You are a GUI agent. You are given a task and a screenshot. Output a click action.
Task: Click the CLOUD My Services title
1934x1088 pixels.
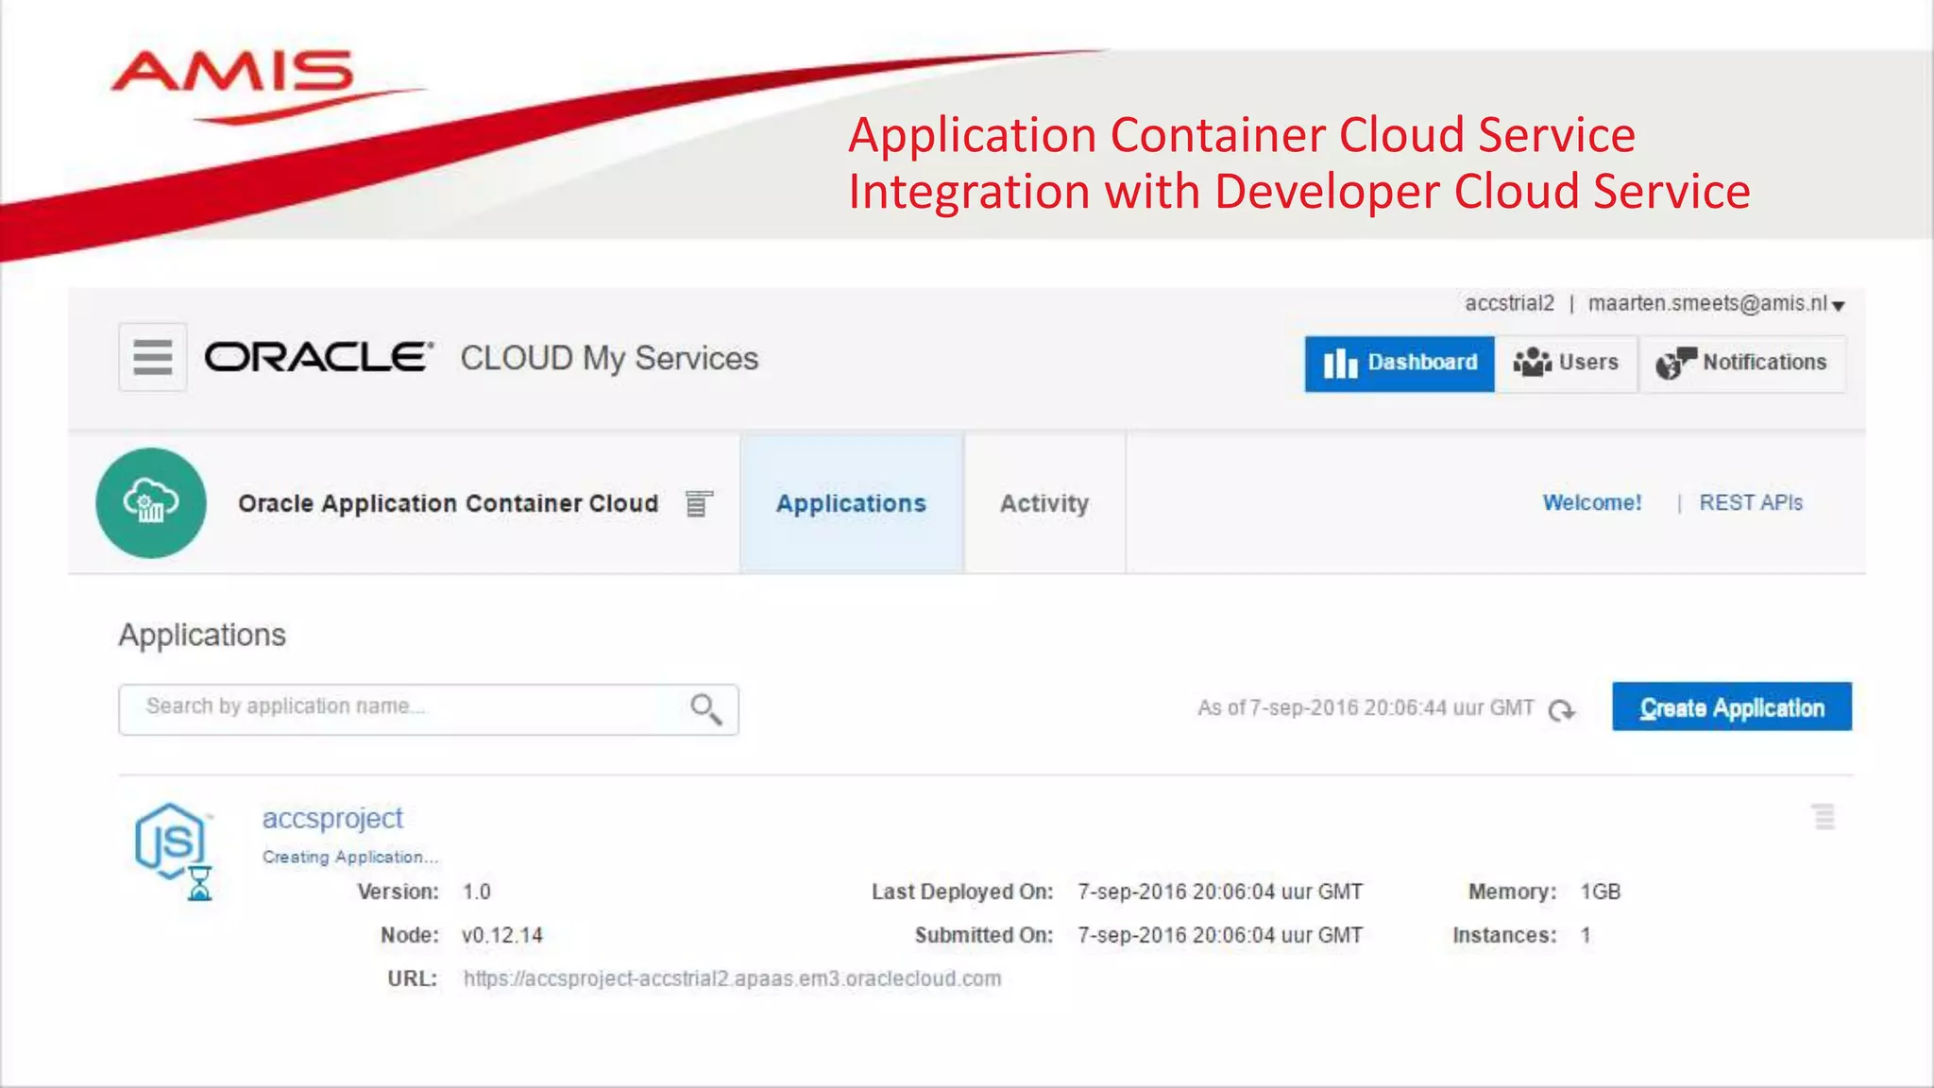click(x=609, y=359)
